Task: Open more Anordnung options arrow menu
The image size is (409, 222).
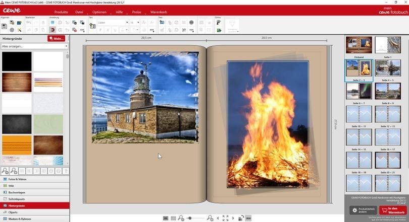Action: point(82,30)
